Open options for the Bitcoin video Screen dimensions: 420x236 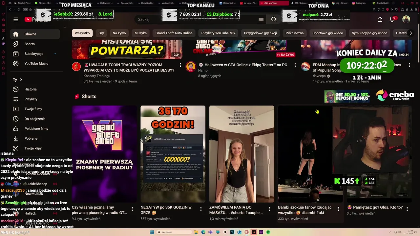180,65
